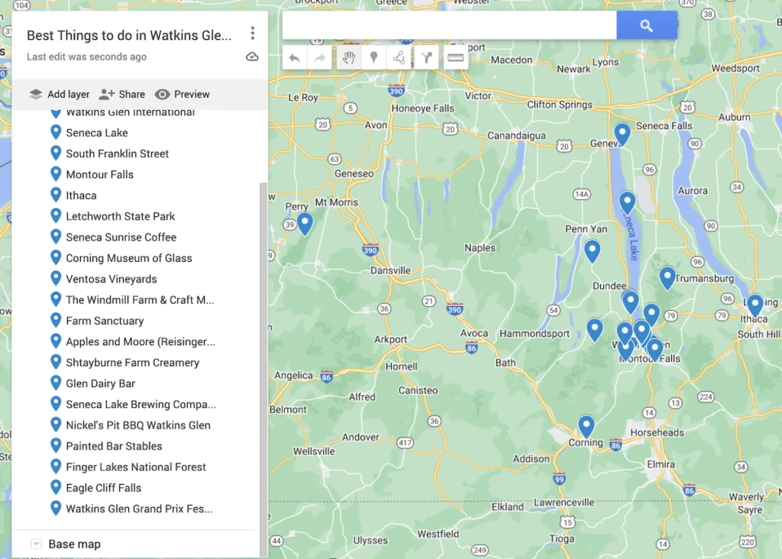Screen dimensions: 782x559
Task: Click the Redo arrow in map toolbar
Action: 320,58
